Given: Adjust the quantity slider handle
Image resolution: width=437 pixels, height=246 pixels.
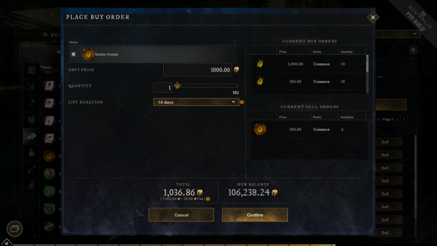Looking at the screenshot, I should [x=177, y=86].
